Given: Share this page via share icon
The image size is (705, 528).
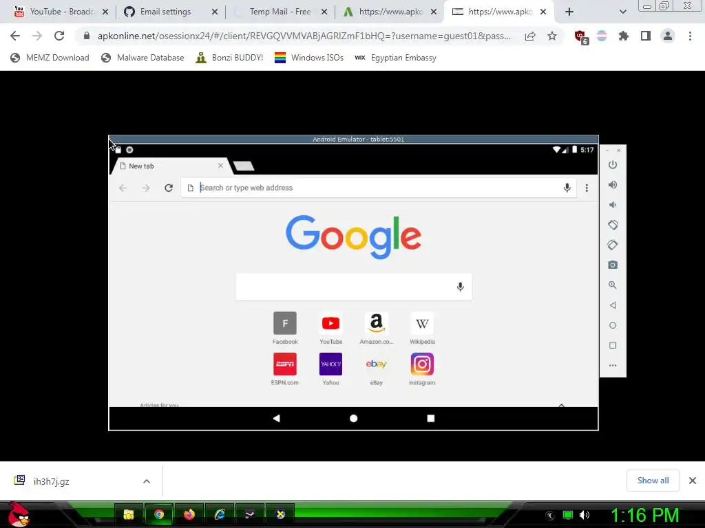Looking at the screenshot, I should pyautogui.click(x=530, y=36).
